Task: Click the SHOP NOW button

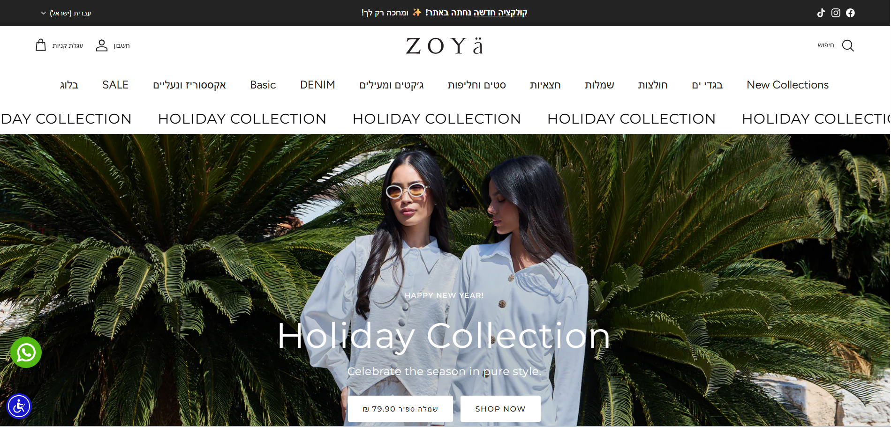Action: coord(500,409)
